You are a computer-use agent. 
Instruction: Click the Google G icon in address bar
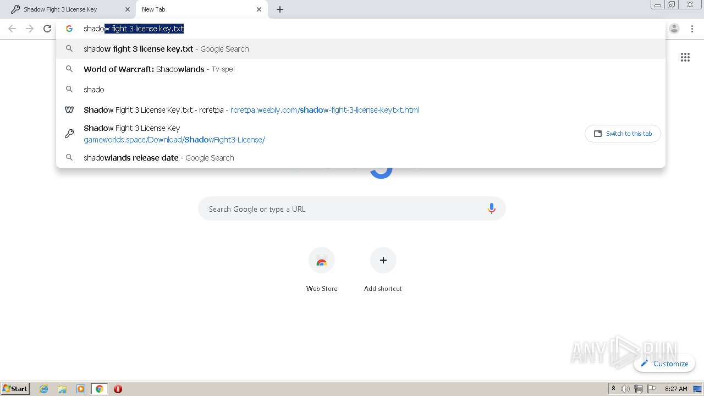[x=69, y=29]
